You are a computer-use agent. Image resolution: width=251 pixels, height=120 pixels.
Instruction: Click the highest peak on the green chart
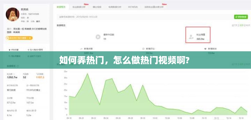(x=88, y=73)
